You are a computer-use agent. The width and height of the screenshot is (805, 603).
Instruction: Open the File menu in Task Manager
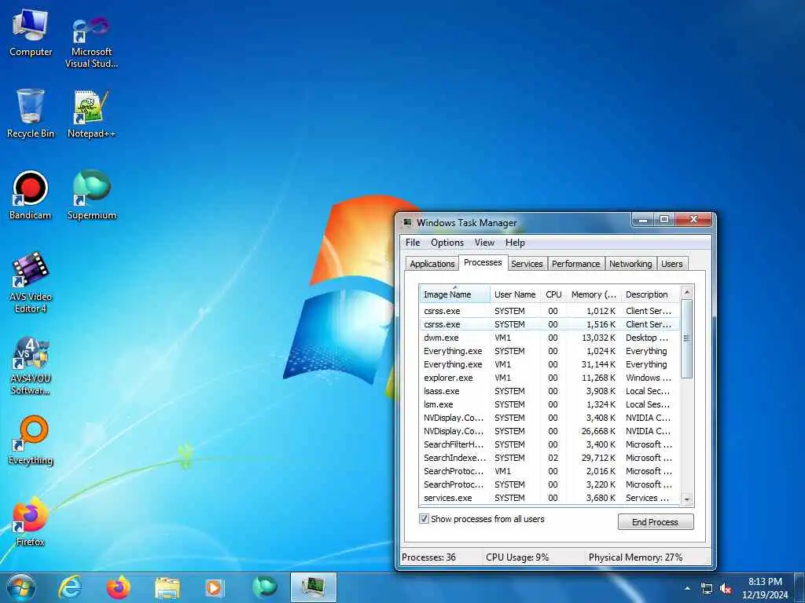413,243
